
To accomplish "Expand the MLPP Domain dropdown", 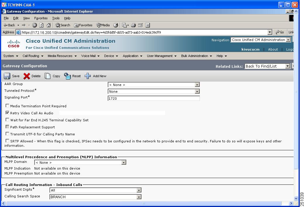I will click(80, 162).
